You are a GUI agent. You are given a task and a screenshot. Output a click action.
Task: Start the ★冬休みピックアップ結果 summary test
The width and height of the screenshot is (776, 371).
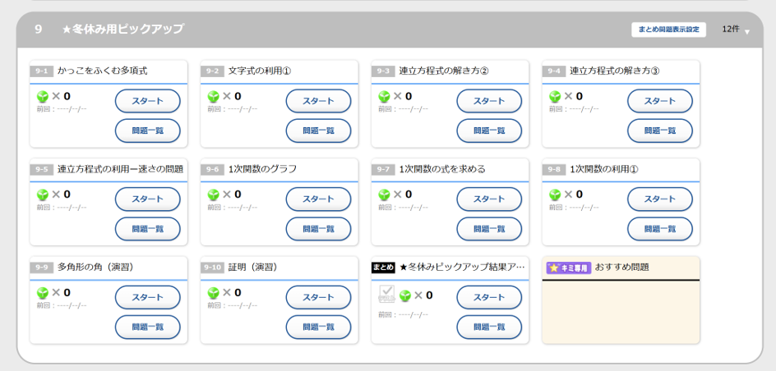point(489,297)
